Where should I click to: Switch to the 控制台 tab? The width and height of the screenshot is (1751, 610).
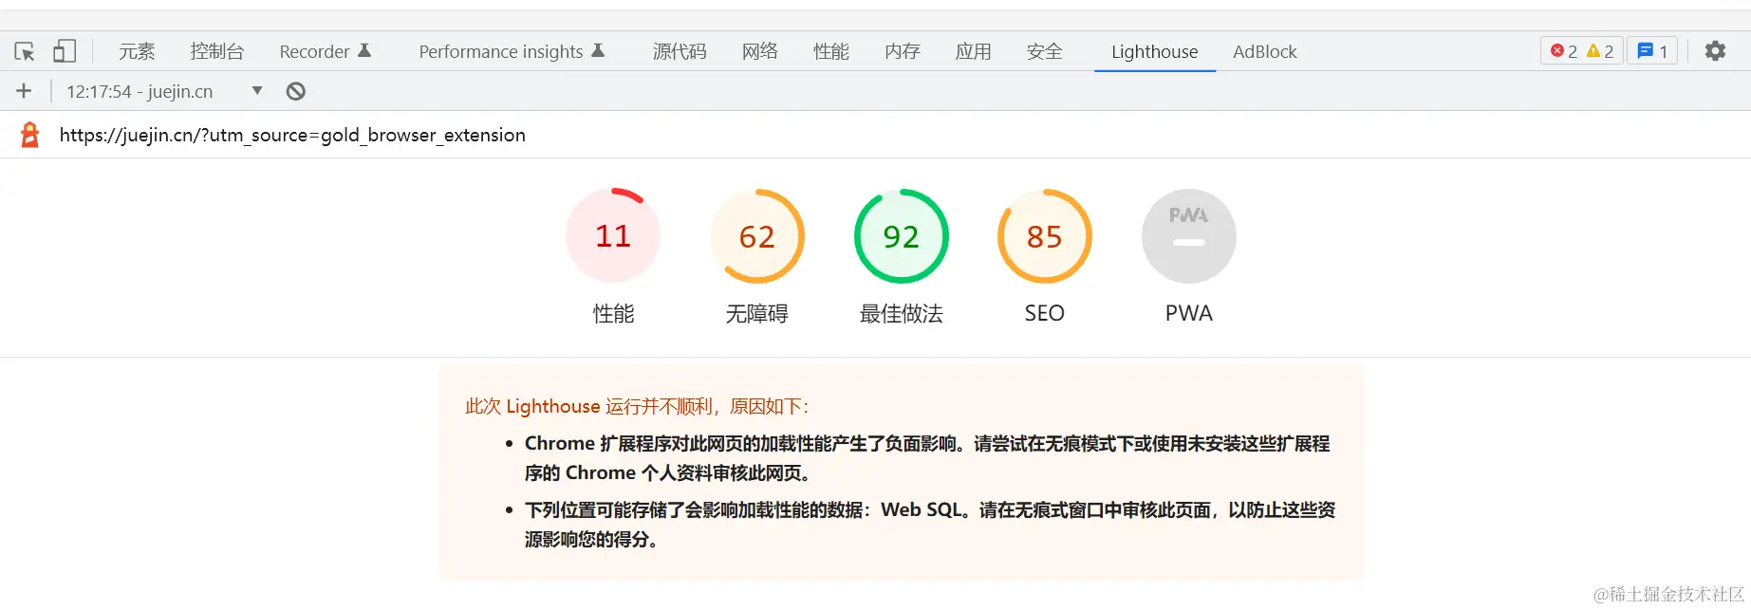point(217,51)
